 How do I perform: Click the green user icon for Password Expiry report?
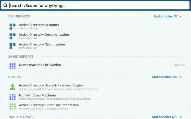coord(12,87)
